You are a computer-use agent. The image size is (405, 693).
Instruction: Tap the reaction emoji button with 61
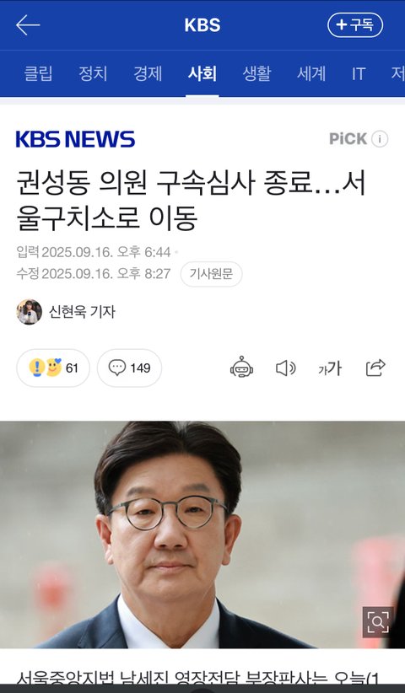53,368
